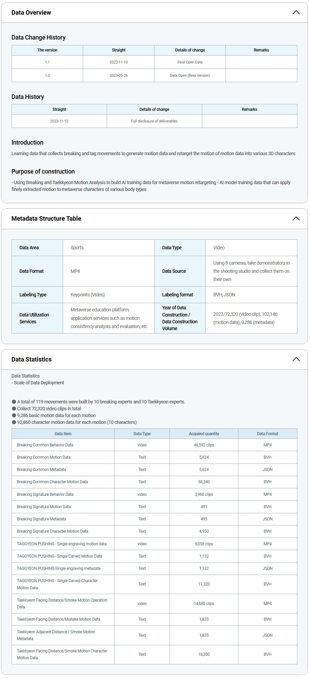The image size is (310, 679).
Task: Collapse the Data Overview section chevron
Action: [x=296, y=13]
